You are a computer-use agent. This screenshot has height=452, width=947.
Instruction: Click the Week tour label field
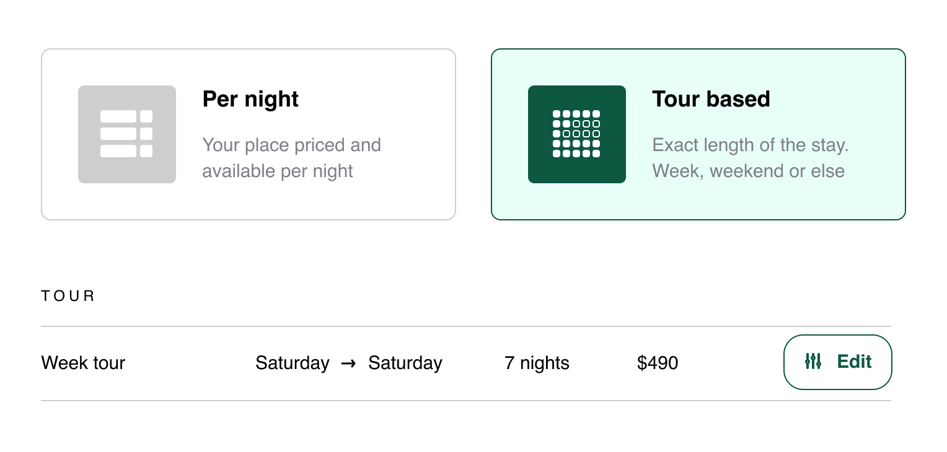click(83, 363)
